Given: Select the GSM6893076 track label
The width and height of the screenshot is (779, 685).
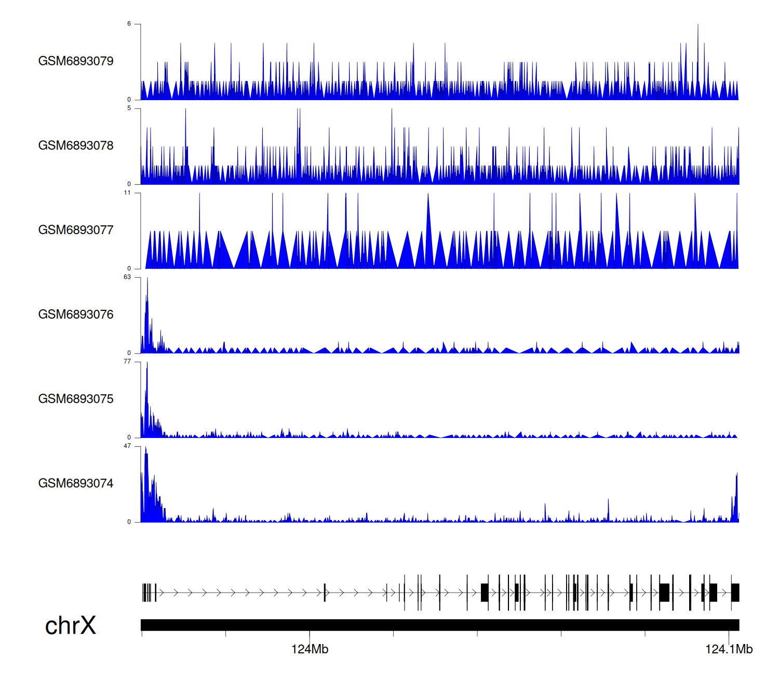Looking at the screenshot, I should pyautogui.click(x=76, y=314).
